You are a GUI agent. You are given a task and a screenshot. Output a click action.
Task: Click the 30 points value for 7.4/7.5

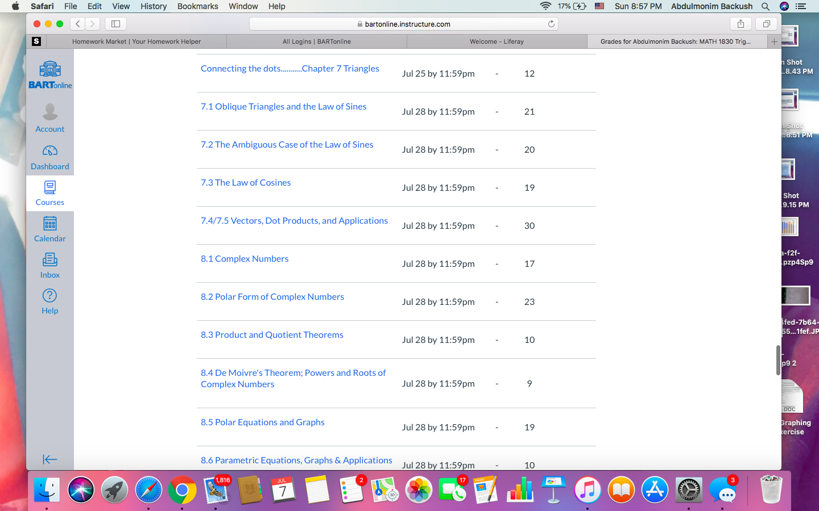530,225
